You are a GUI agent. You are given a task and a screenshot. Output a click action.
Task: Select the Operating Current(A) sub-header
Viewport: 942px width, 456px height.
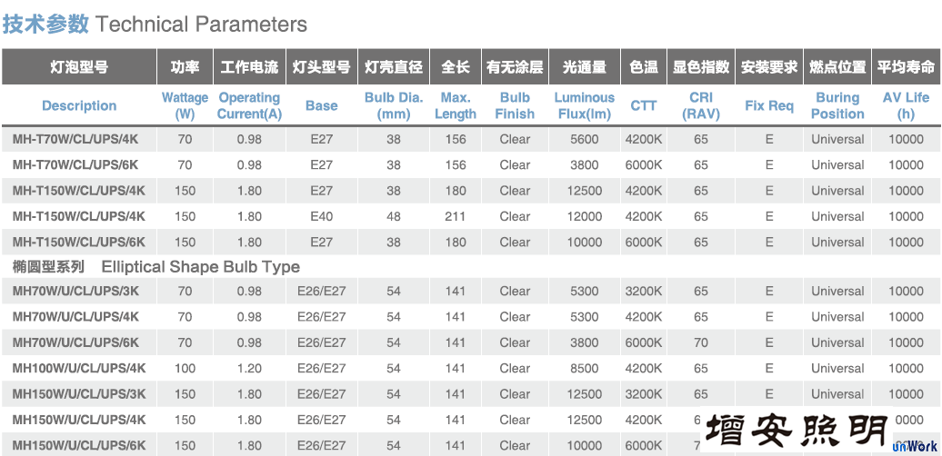(x=249, y=105)
